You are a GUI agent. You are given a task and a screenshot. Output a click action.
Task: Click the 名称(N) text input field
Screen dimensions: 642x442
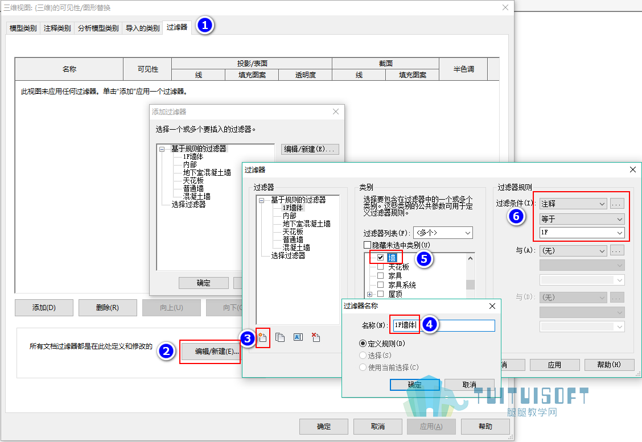(444, 325)
